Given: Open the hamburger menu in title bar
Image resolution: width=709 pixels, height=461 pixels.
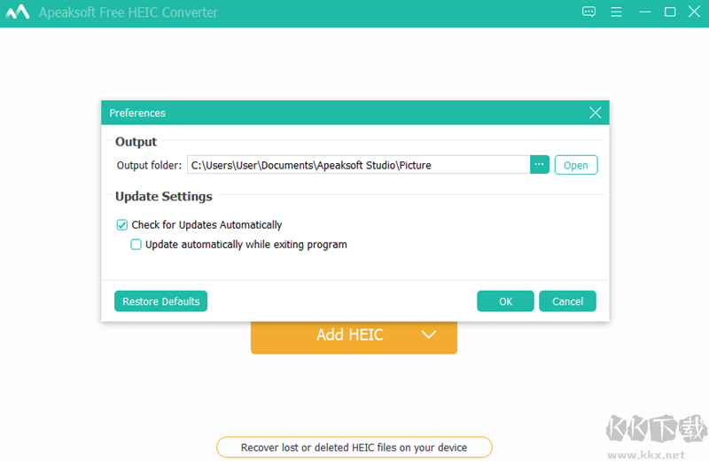Looking at the screenshot, I should (617, 12).
